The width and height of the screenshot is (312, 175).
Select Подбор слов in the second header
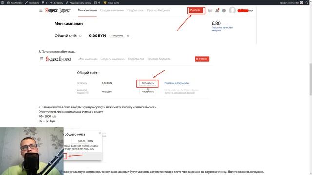pyautogui.click(x=136, y=59)
